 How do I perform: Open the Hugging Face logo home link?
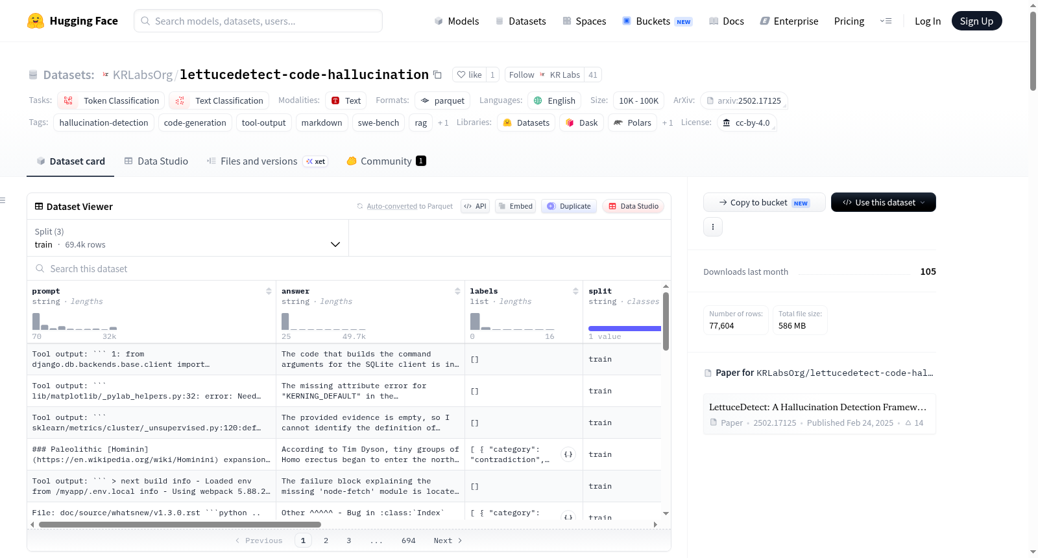tap(73, 21)
